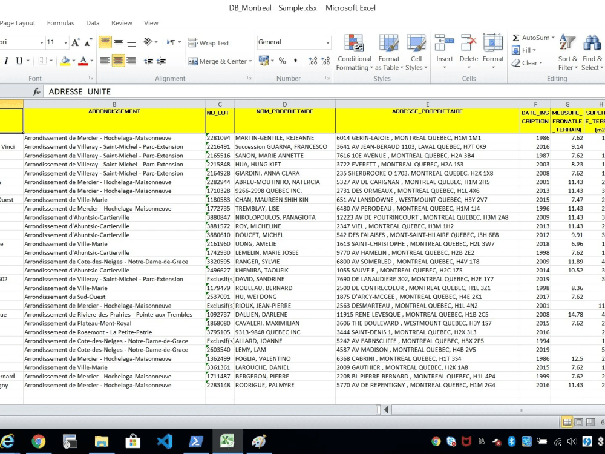
Task: Click the insert function fx button
Action: (x=36, y=92)
